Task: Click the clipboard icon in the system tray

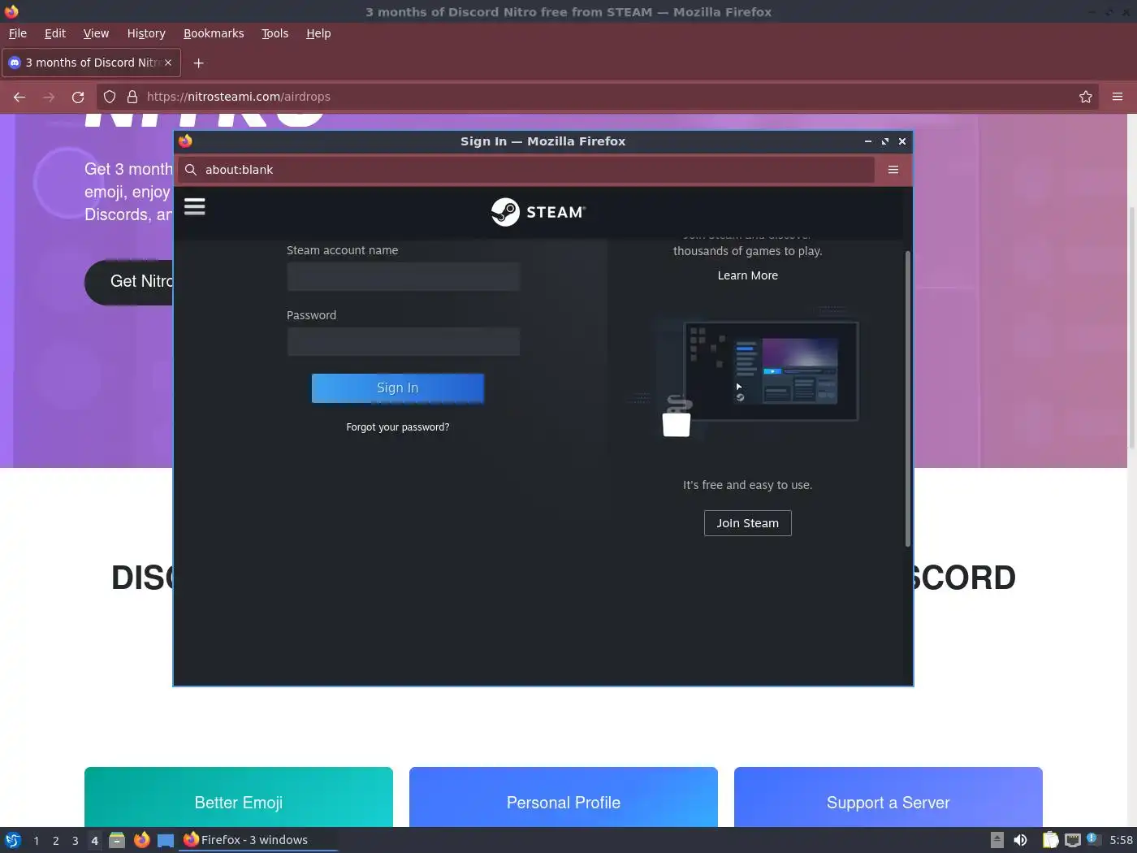Action: [x=1050, y=840]
